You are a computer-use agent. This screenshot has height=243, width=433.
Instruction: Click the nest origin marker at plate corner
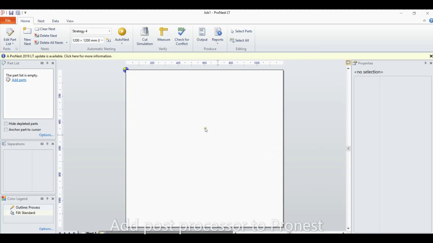tap(126, 70)
